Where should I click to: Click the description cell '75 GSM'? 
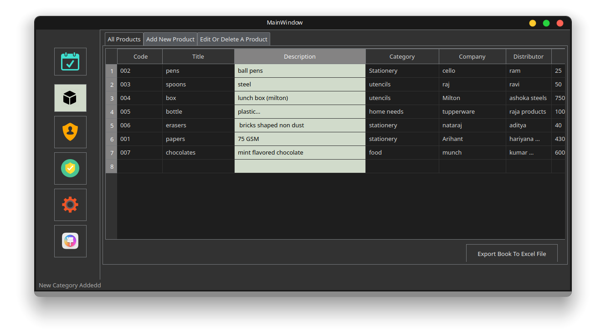click(x=300, y=139)
